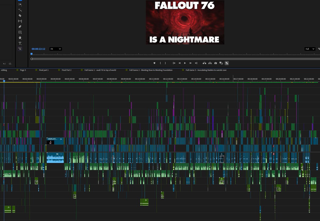Viewport: 320px width, 221px height.
Task: Switch to the editing tab
Action: [4, 70]
